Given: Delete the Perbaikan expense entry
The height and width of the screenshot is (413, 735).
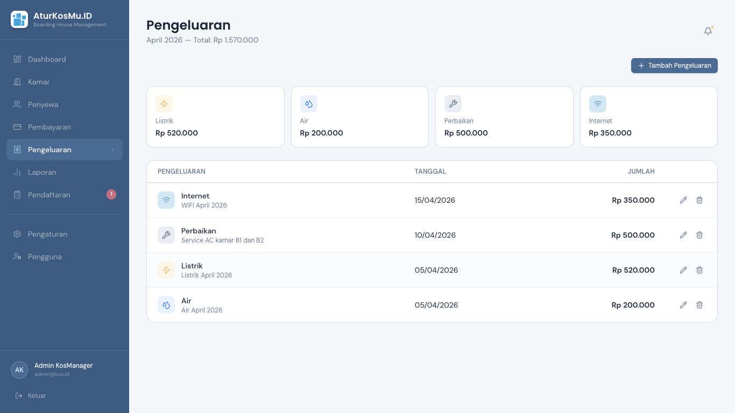Looking at the screenshot, I should pyautogui.click(x=699, y=235).
